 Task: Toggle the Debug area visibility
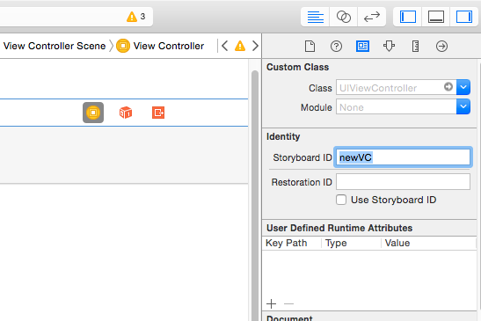tap(436, 17)
